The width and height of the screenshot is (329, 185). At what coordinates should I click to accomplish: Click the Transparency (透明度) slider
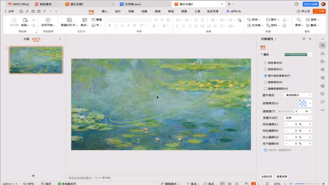tap(285, 111)
